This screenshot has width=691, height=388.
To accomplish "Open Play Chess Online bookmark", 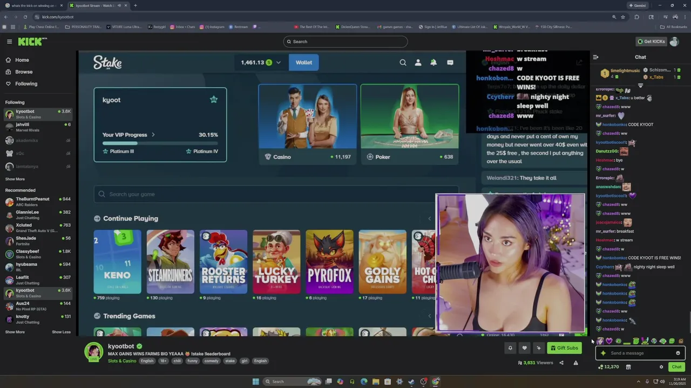I will [x=41, y=26].
